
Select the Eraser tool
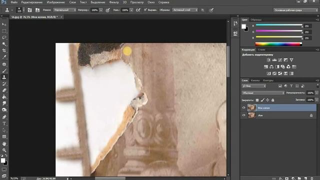[4, 90]
